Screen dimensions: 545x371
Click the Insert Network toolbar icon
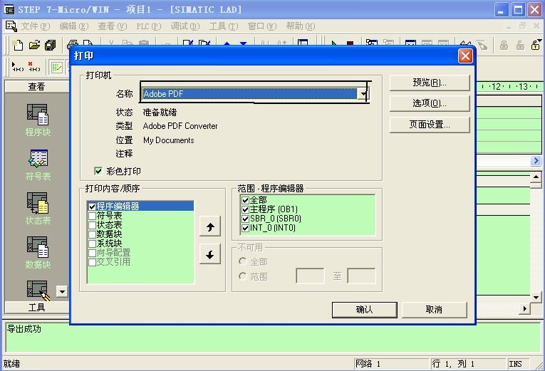tap(17, 66)
